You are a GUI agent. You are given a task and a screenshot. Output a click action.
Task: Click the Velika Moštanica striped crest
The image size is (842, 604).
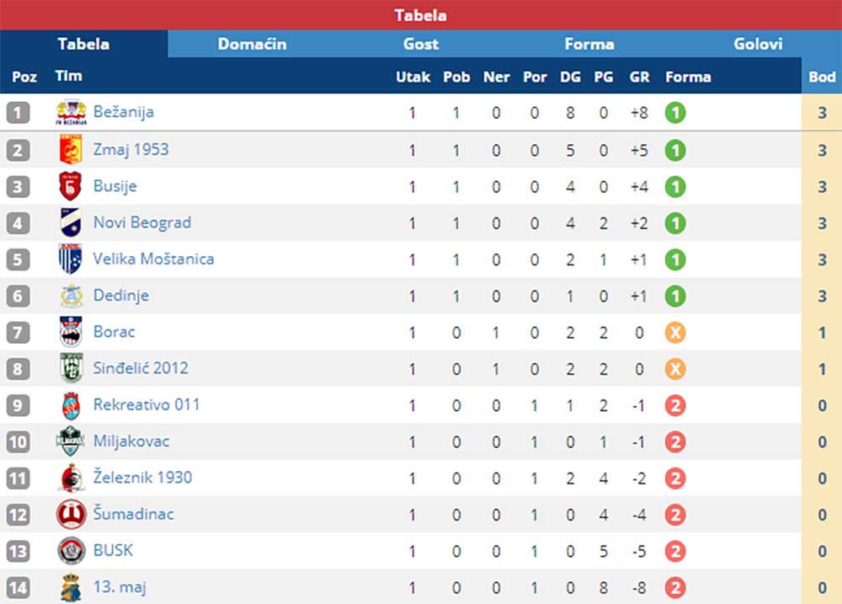[71, 259]
